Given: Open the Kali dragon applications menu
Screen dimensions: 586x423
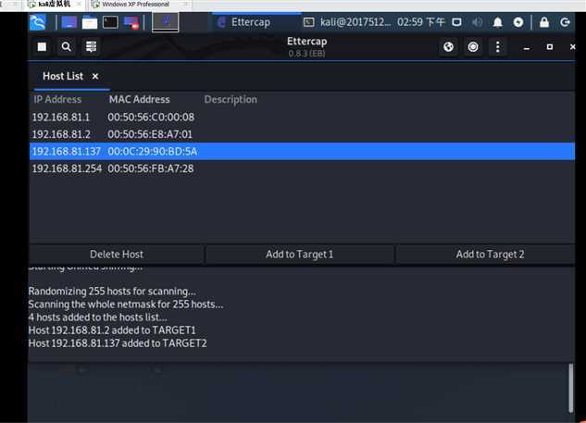Looking at the screenshot, I should [38, 22].
